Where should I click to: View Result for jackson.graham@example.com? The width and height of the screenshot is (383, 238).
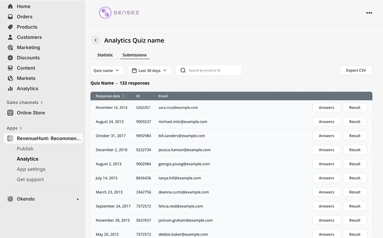(x=355, y=220)
